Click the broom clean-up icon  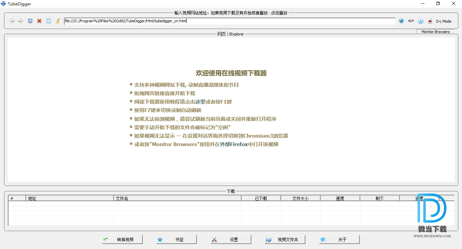[57, 21]
